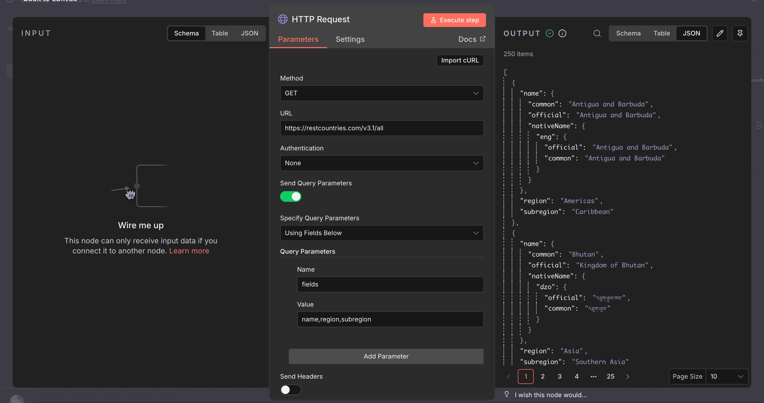The image size is (764, 403).
Task: Search the output with the magnifier icon
Action: click(x=597, y=33)
